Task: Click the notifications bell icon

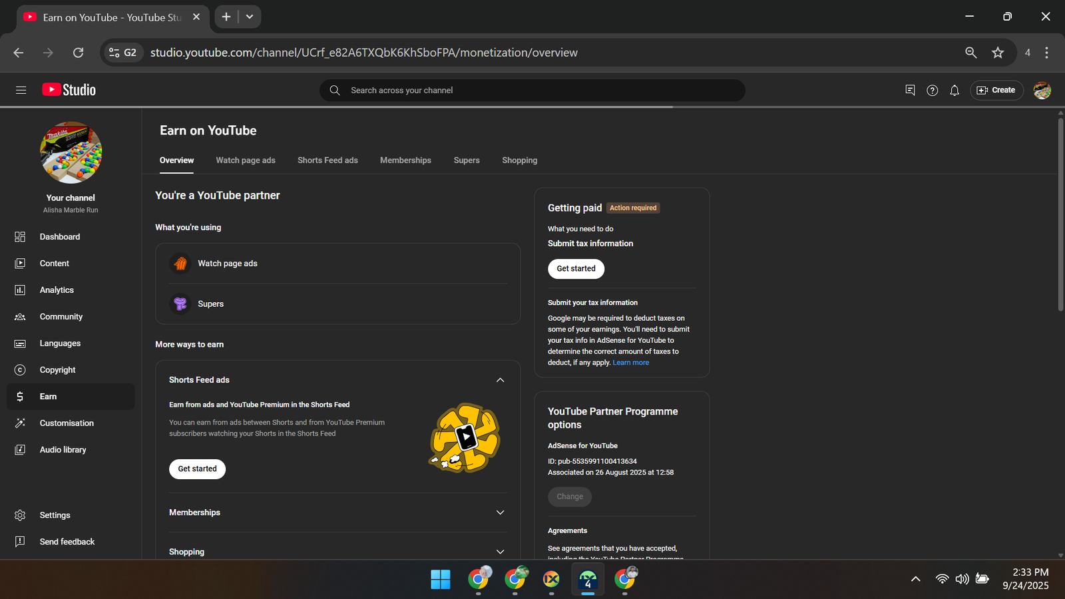Action: (955, 91)
